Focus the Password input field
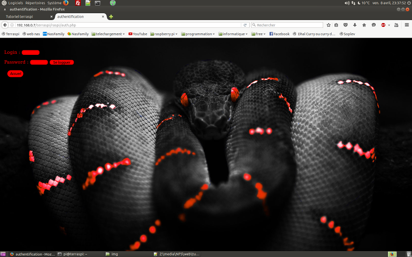The height and width of the screenshot is (257, 412). pyautogui.click(x=39, y=62)
